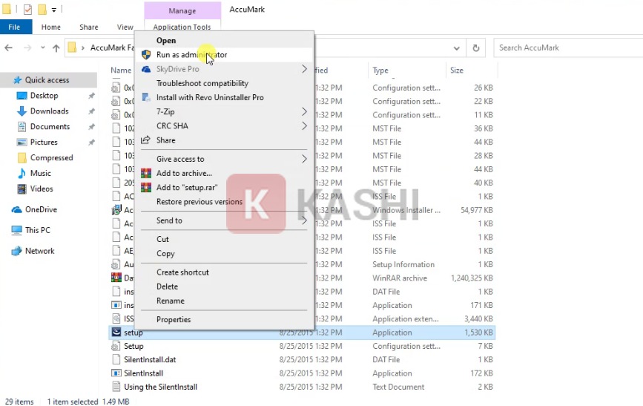Click the WinRAR archive type cell
Image resolution: width=643 pixels, height=406 pixels.
400,278
